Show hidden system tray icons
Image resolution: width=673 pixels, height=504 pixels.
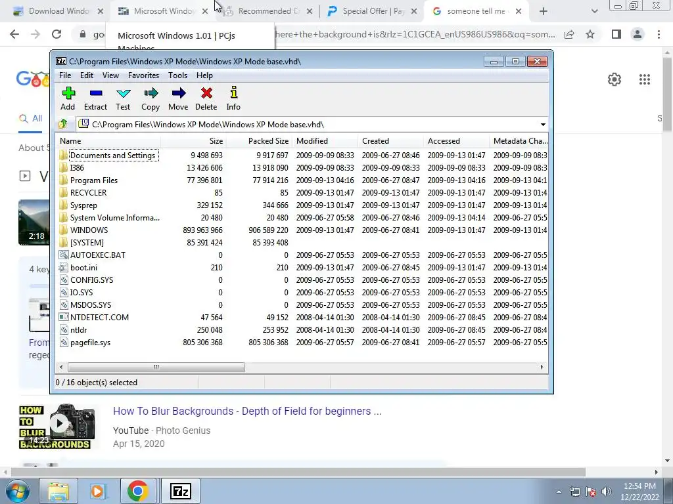pos(559,492)
